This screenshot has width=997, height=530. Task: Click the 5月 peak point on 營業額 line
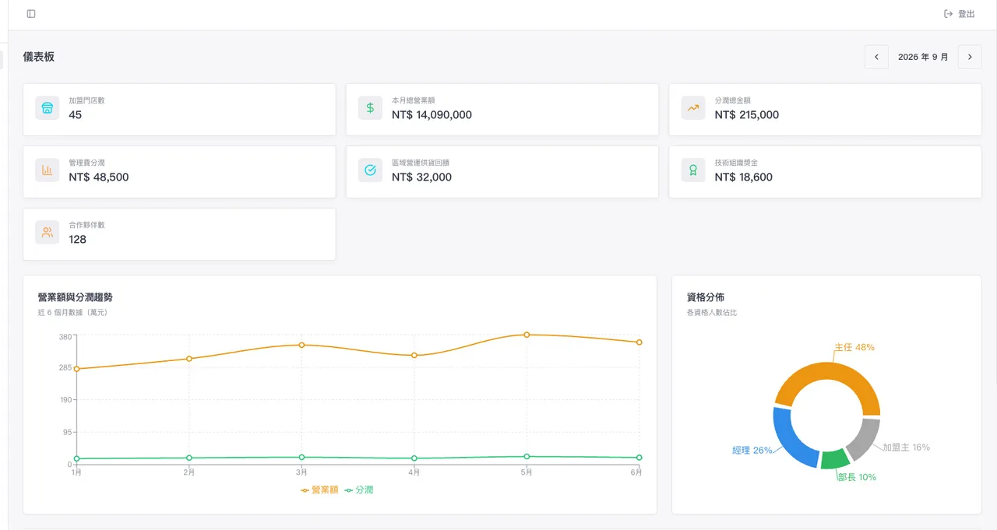pyautogui.click(x=527, y=335)
